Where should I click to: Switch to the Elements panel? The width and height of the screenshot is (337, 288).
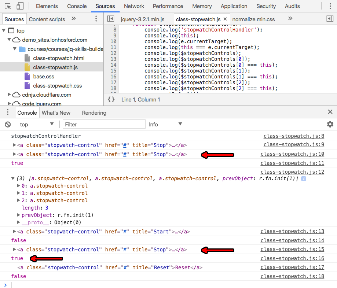pyautogui.click(x=47, y=6)
